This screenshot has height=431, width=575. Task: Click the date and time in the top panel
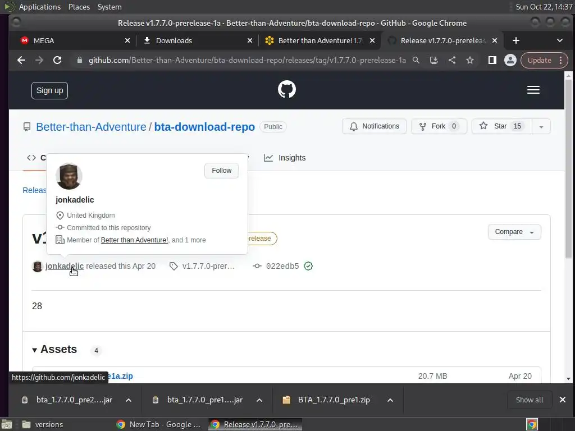(x=544, y=7)
